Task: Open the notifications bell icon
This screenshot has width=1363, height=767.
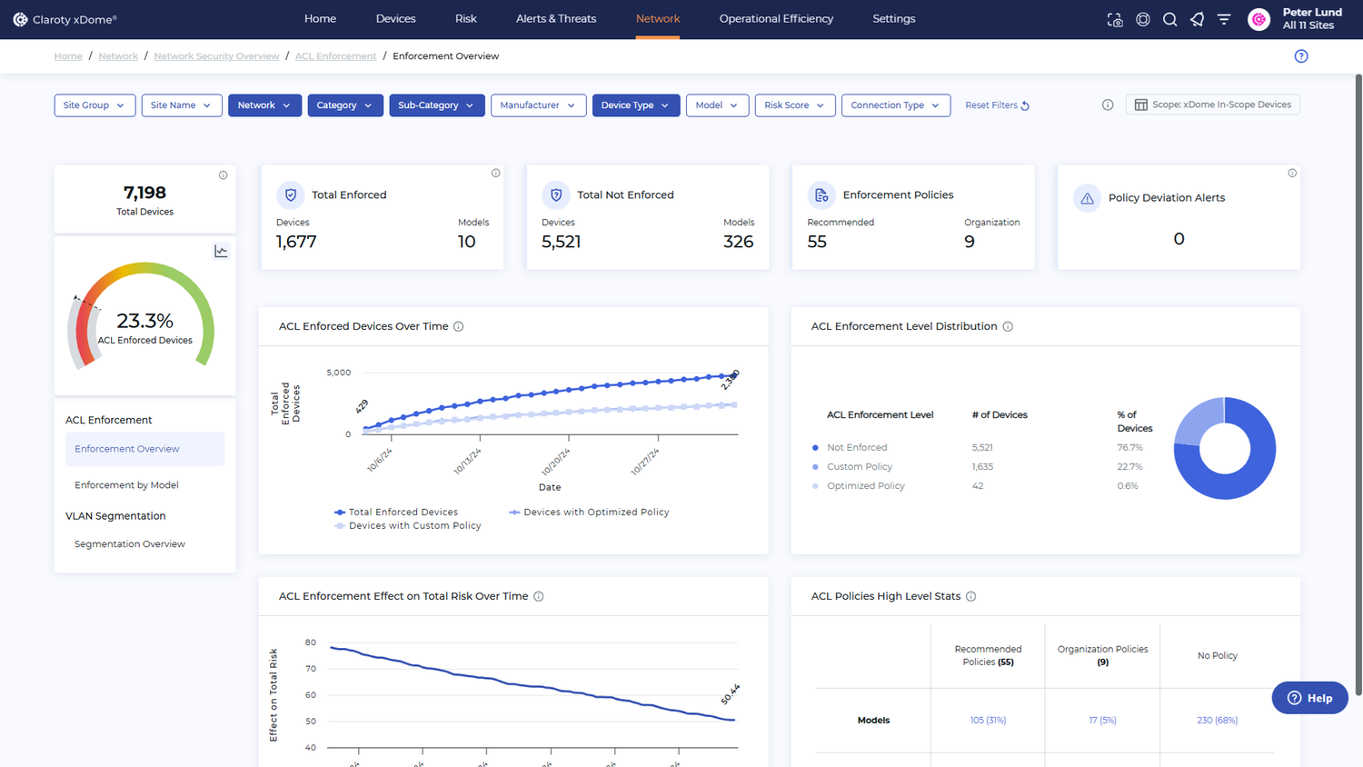Action: (1197, 19)
